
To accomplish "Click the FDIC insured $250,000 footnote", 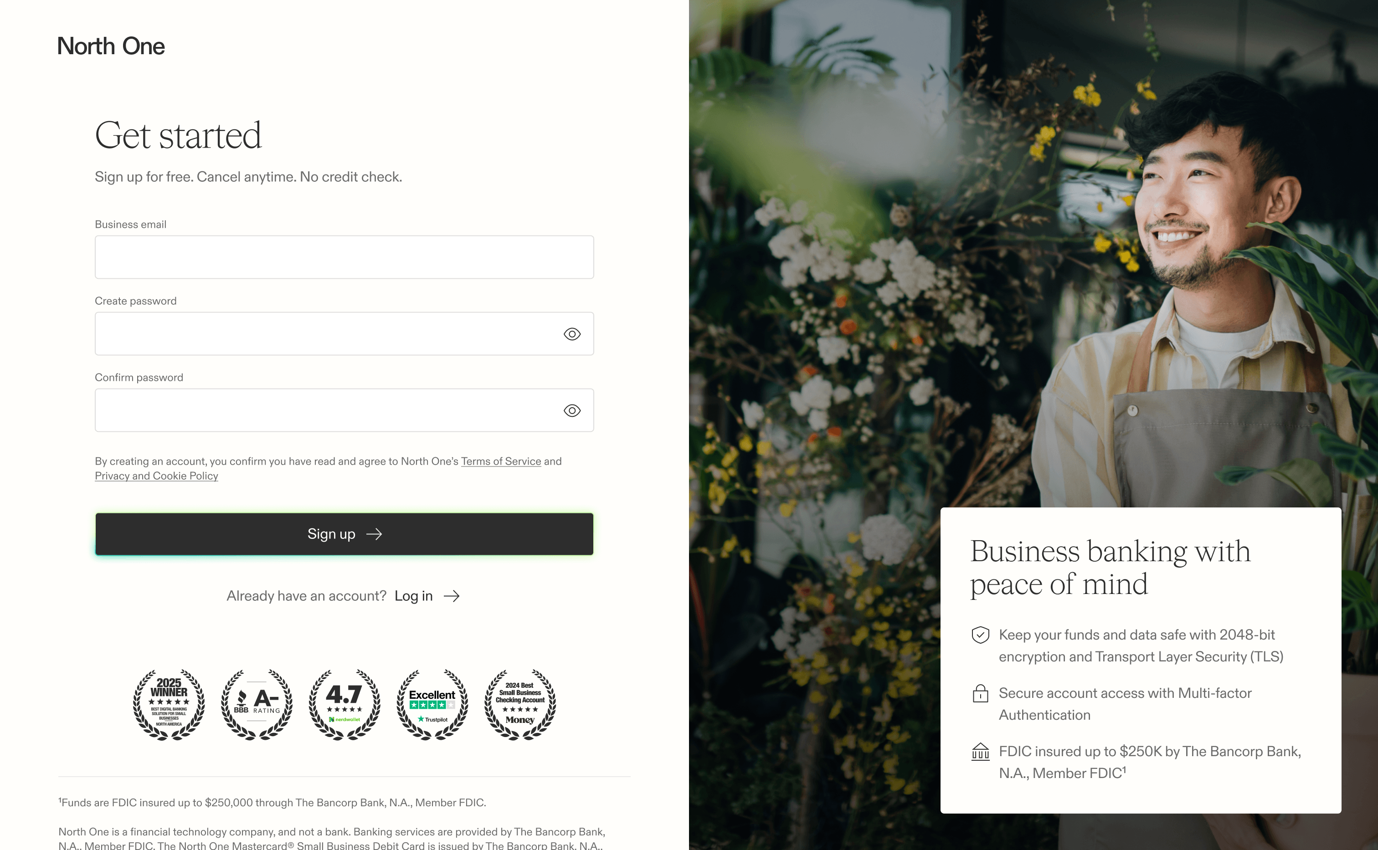I will 272,802.
